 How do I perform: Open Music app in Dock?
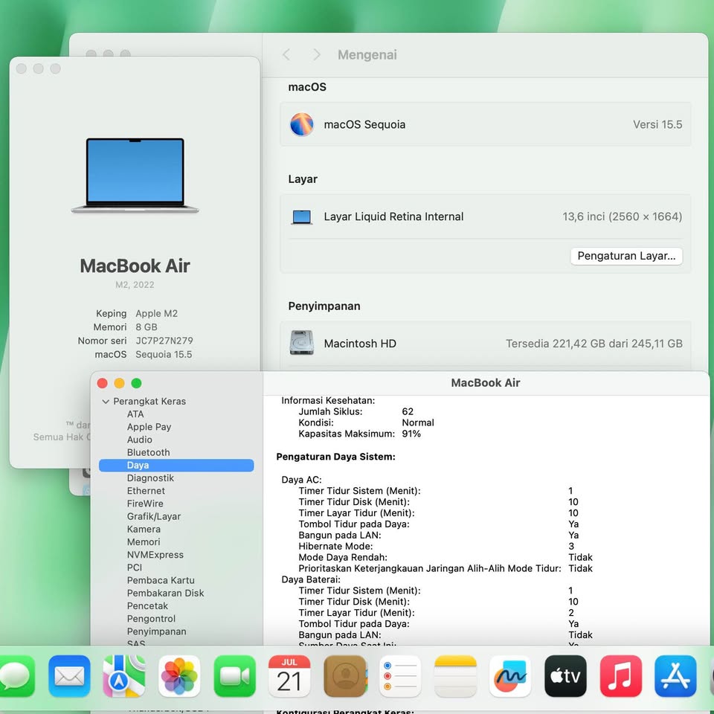coord(621,676)
